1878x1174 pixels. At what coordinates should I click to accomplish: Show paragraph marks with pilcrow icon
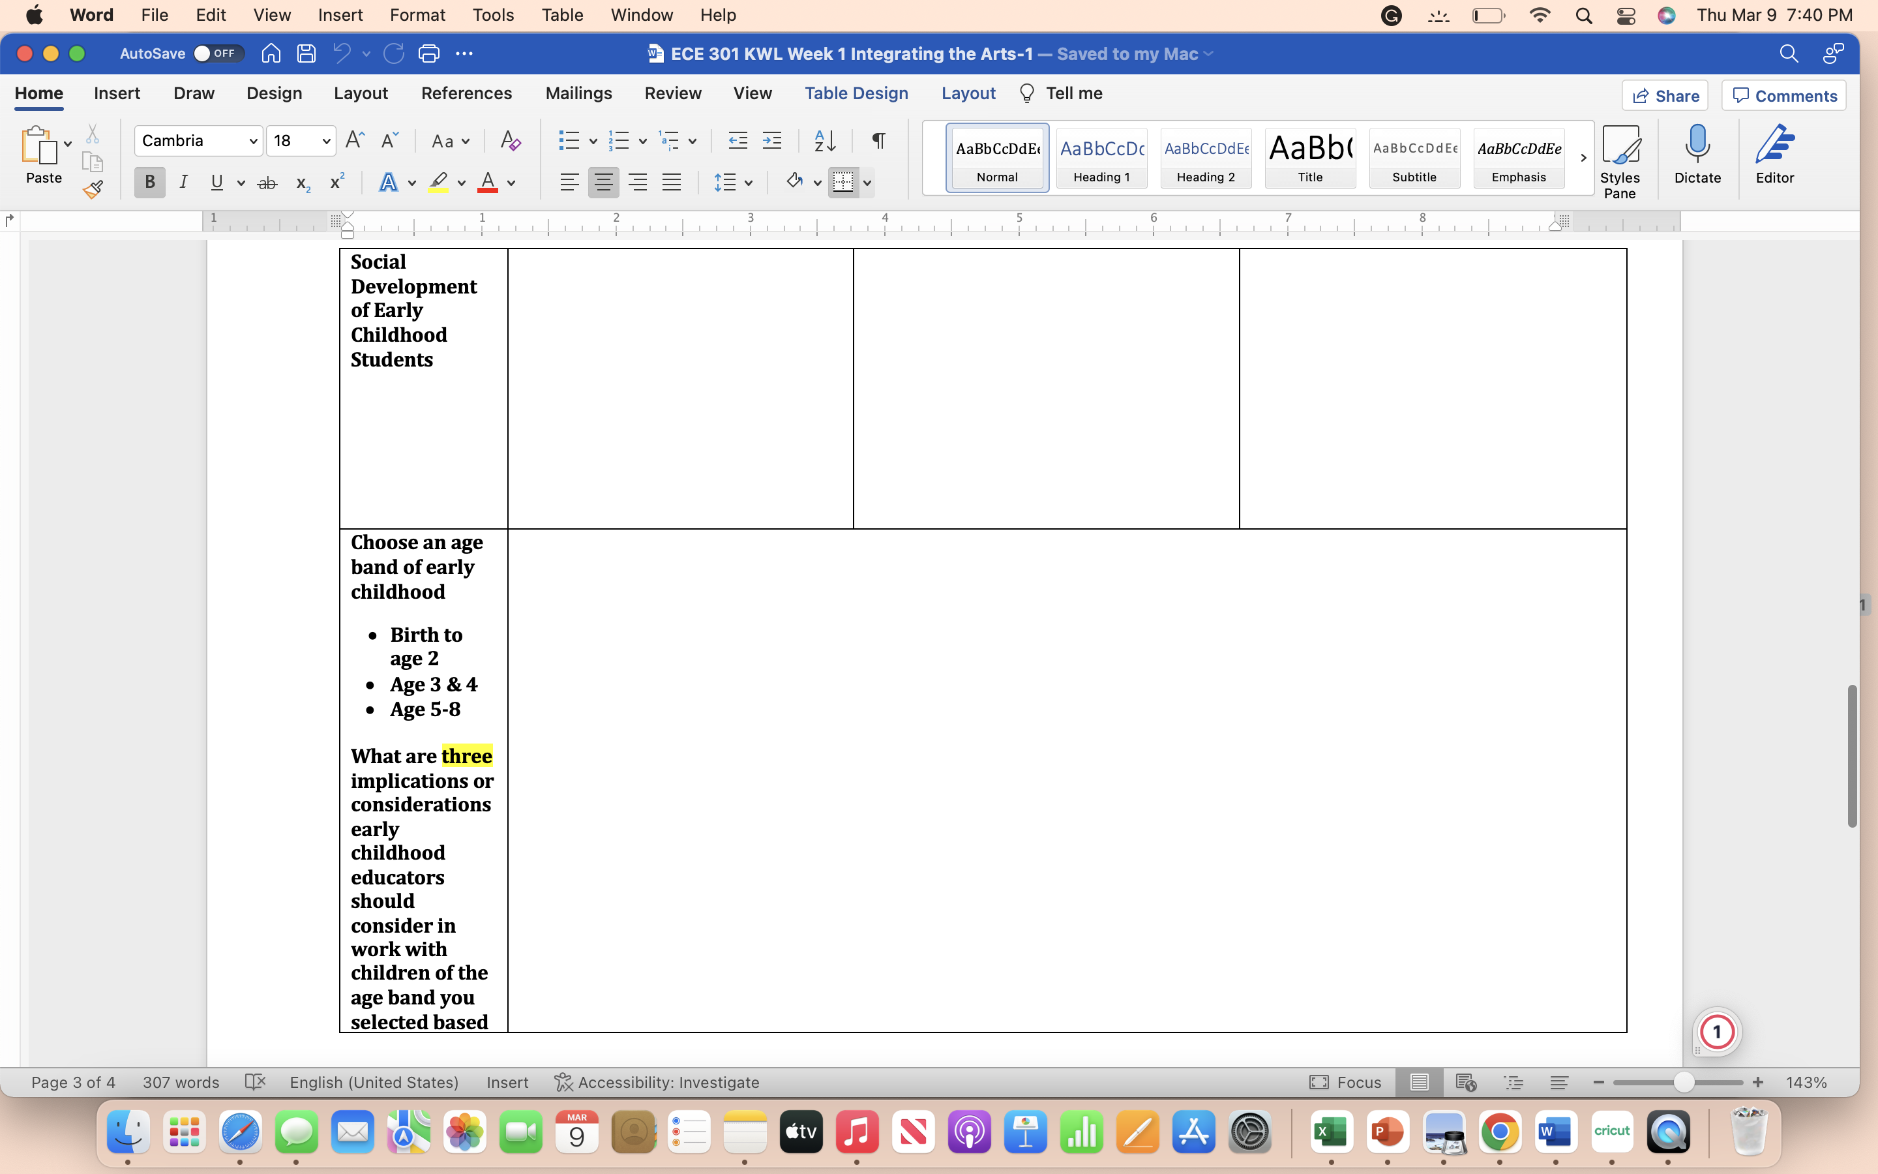[x=878, y=140]
